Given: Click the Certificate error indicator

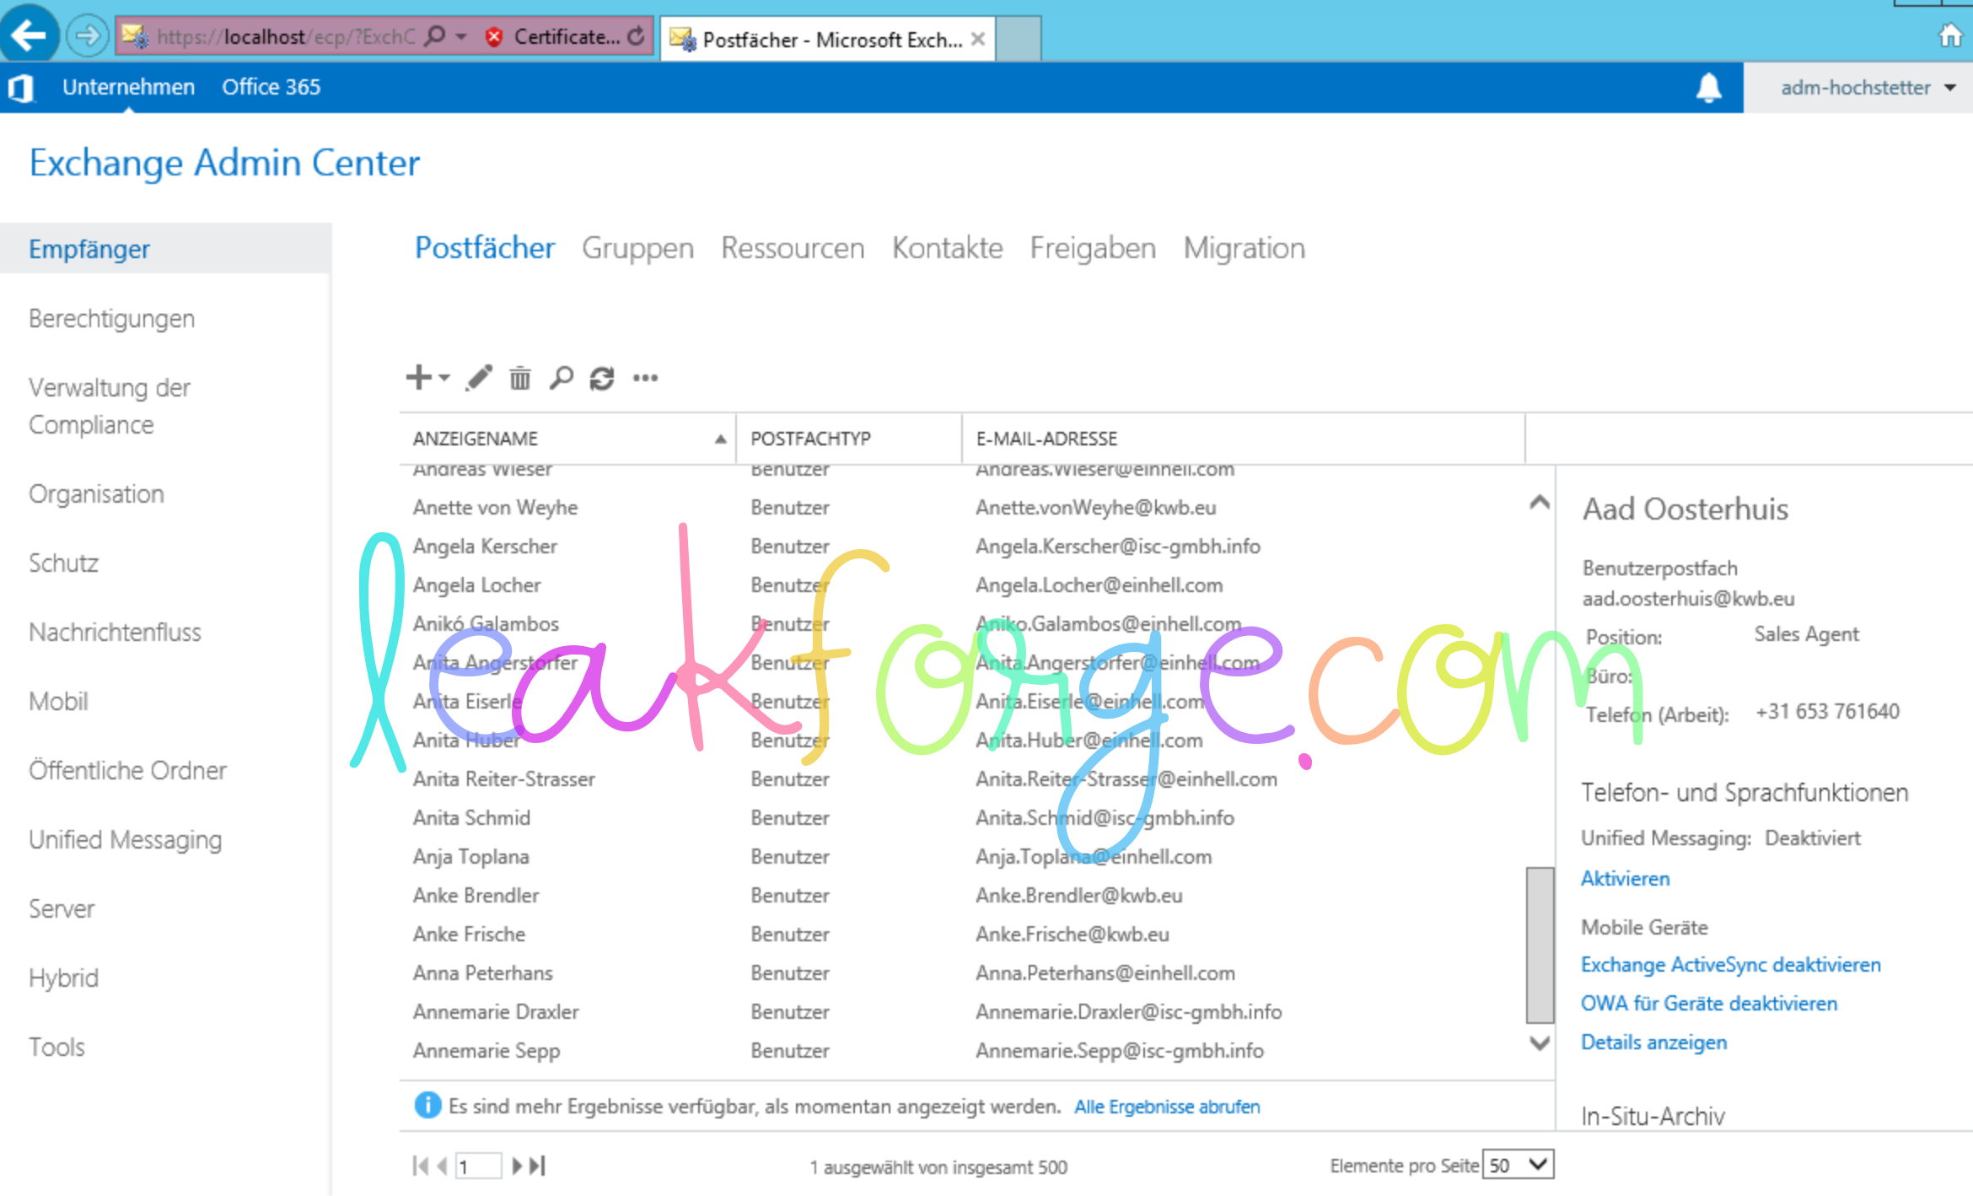Looking at the screenshot, I should coord(551,36).
